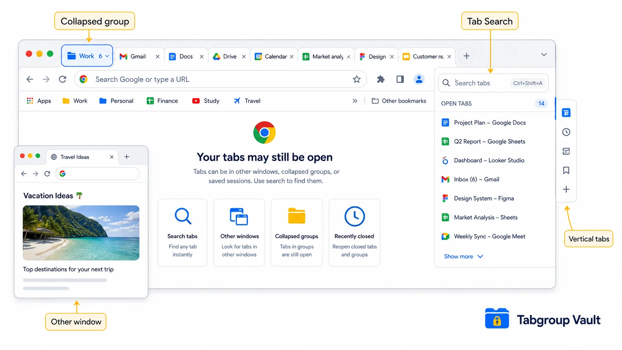Close the Travel Ideas tab
The height and width of the screenshot is (350, 622).
pyautogui.click(x=112, y=157)
